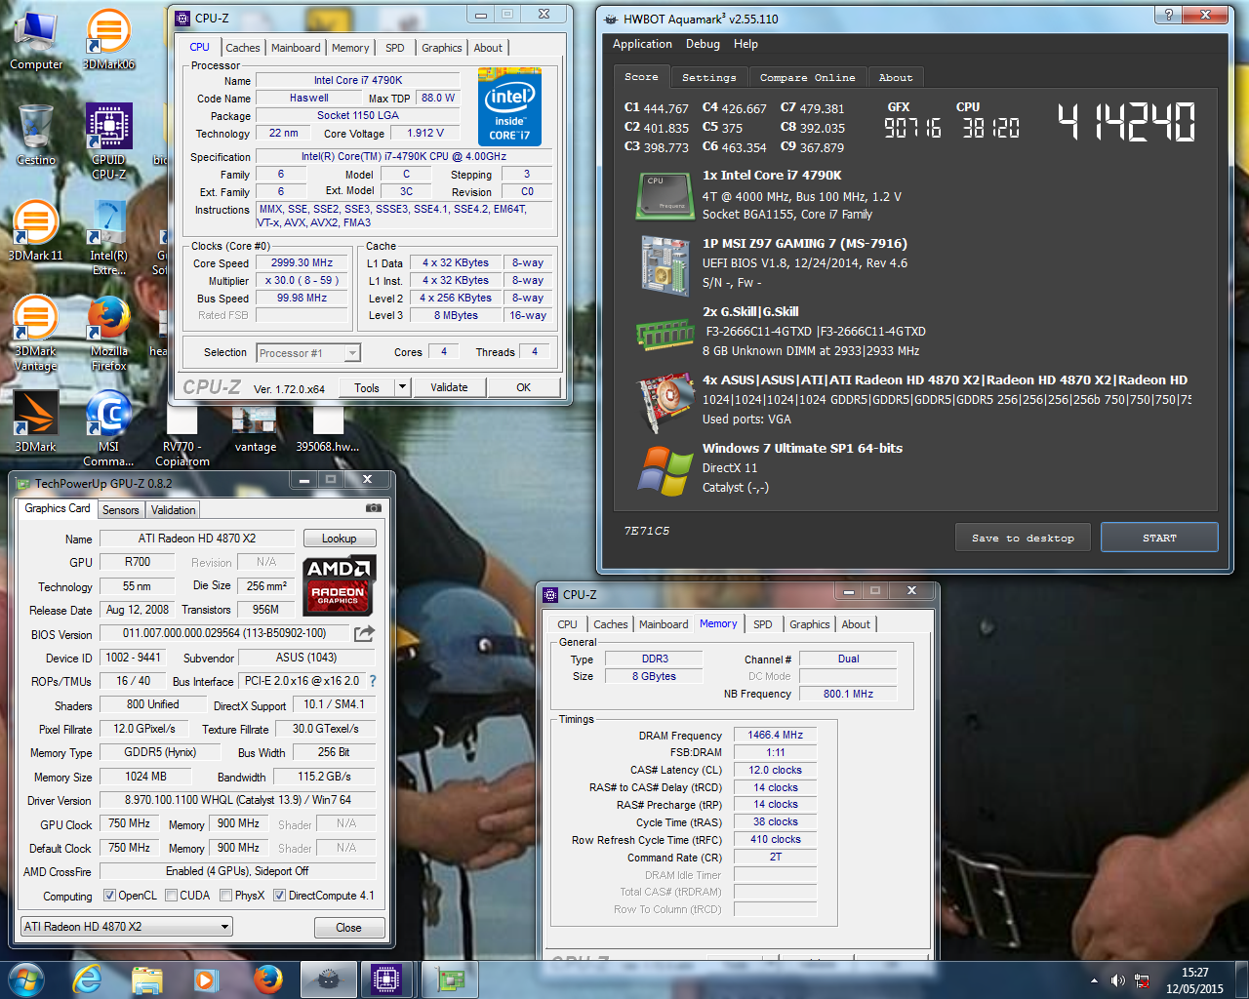Image resolution: width=1249 pixels, height=999 pixels.
Task: Open the Computer desktop icon
Action: pos(36,39)
